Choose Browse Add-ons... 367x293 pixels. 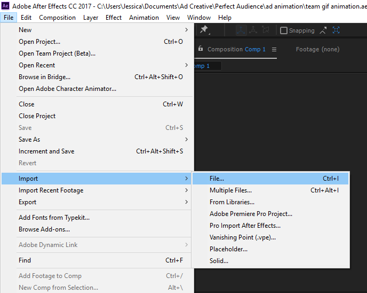(97, 229)
